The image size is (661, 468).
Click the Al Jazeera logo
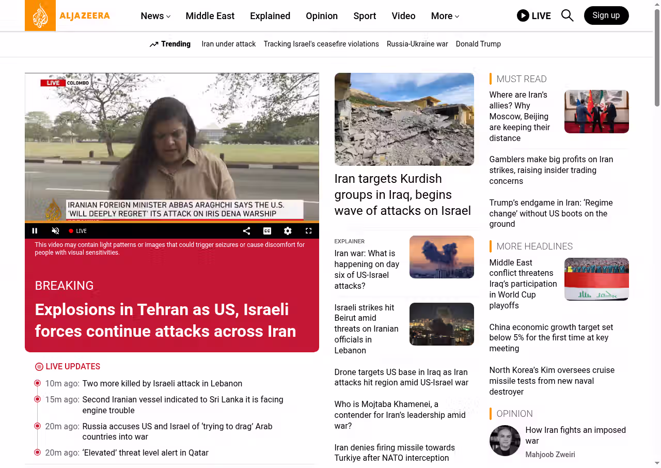pos(68,15)
